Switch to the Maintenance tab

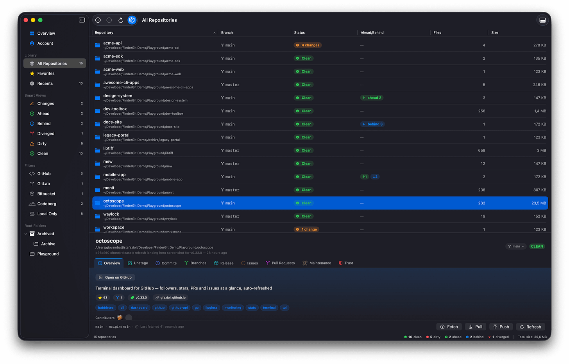(x=317, y=263)
